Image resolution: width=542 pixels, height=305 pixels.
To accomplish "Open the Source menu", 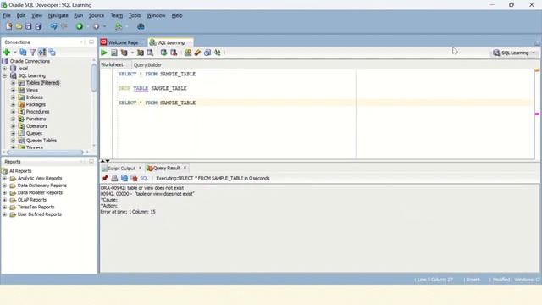I will (96, 15).
